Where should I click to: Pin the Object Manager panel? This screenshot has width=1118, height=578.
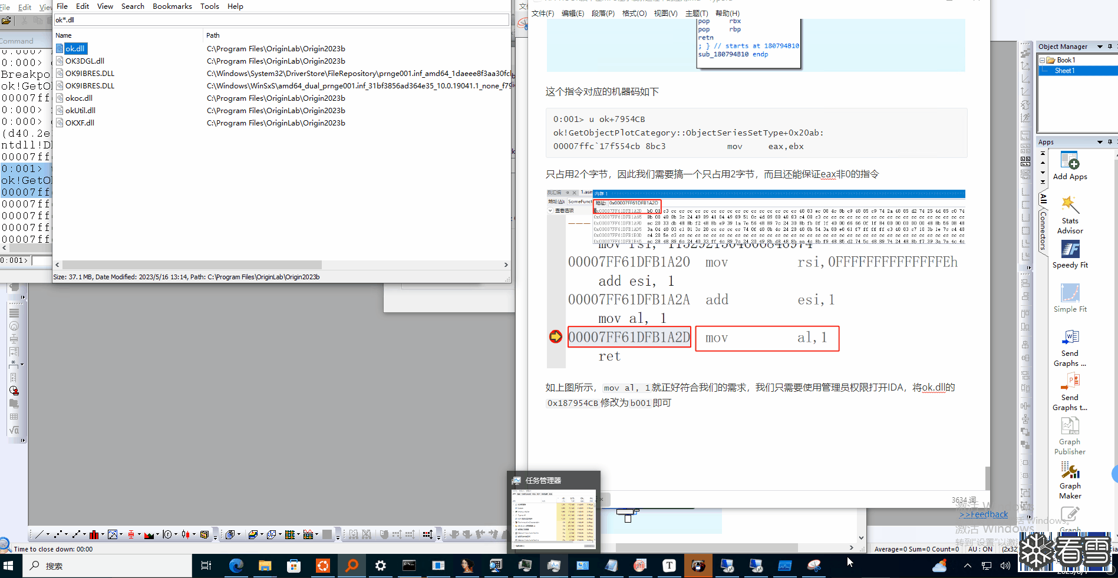[x=1110, y=47]
